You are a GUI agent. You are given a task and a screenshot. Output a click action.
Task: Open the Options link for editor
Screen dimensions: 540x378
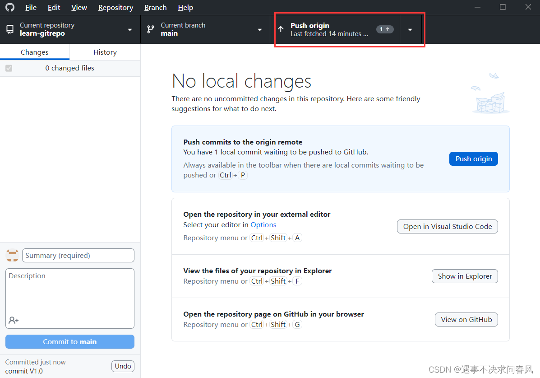pos(263,225)
